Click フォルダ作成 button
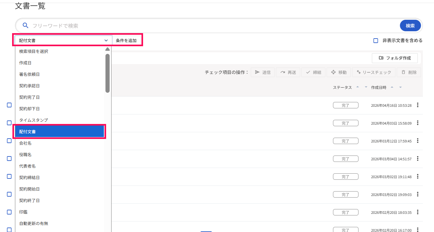The height and width of the screenshot is (232, 434). (x=395, y=58)
